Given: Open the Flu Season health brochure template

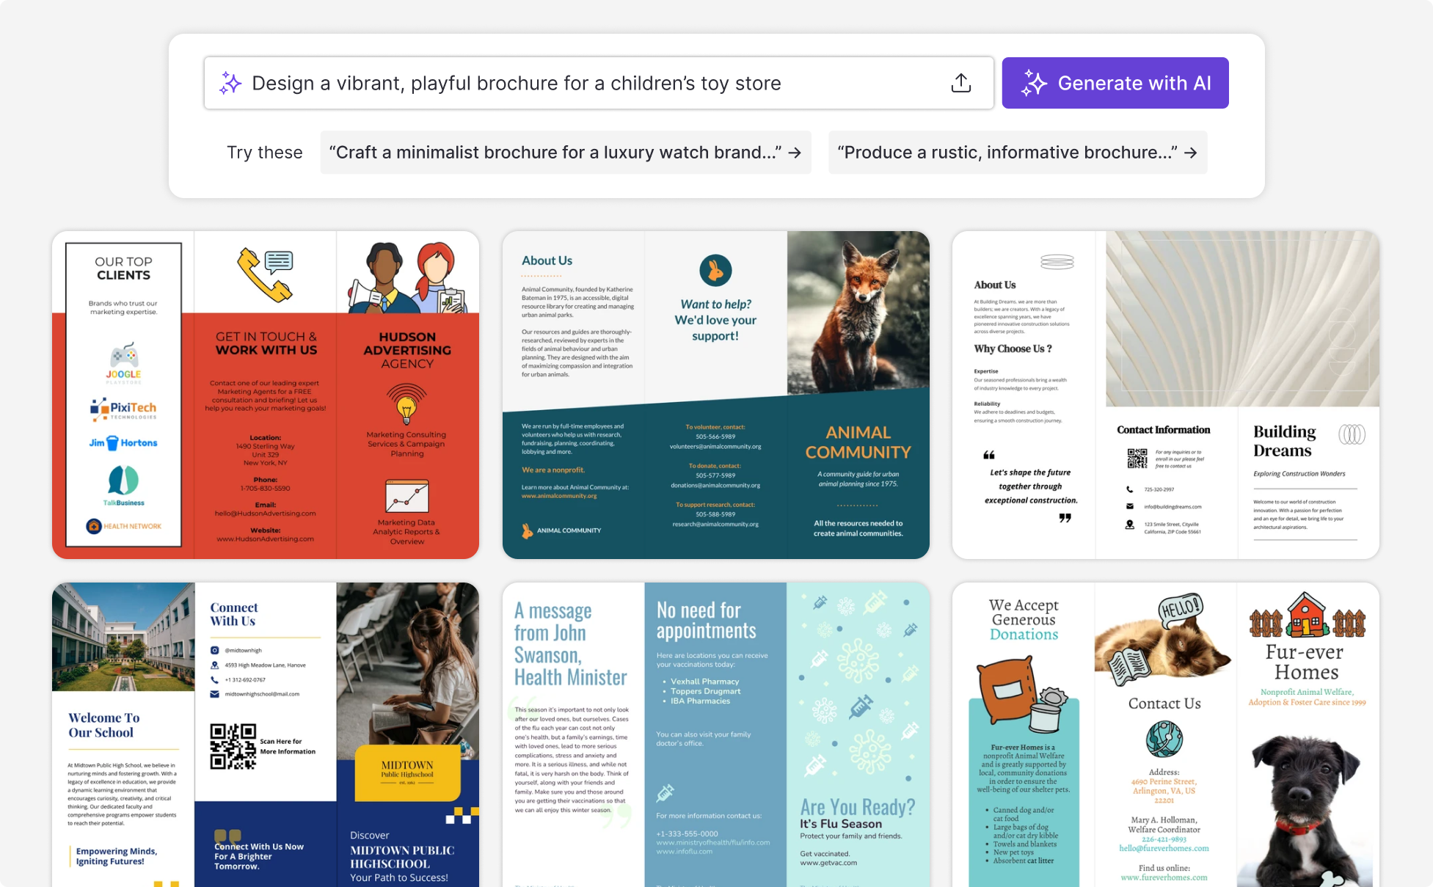Looking at the screenshot, I should [x=715, y=734].
